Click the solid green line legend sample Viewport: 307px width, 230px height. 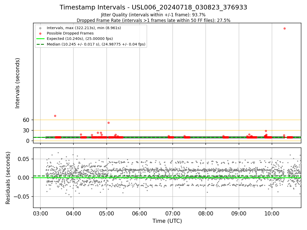(x=40, y=39)
